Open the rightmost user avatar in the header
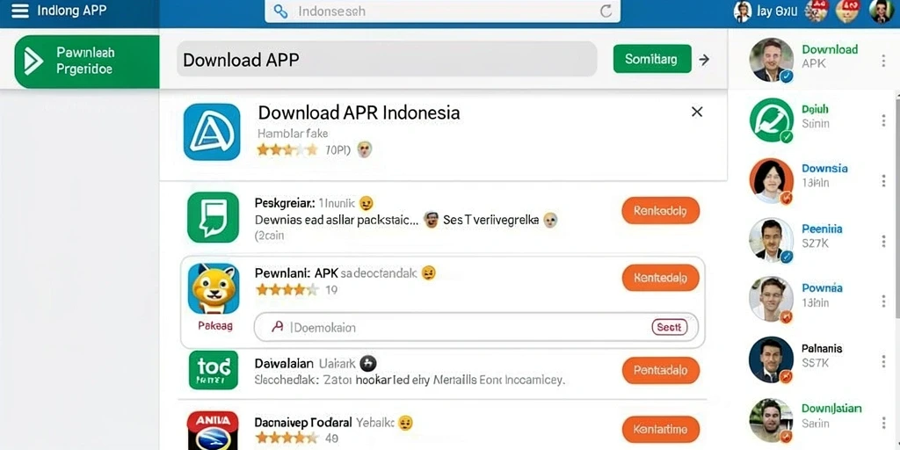This screenshot has width=900, height=450. [882, 11]
